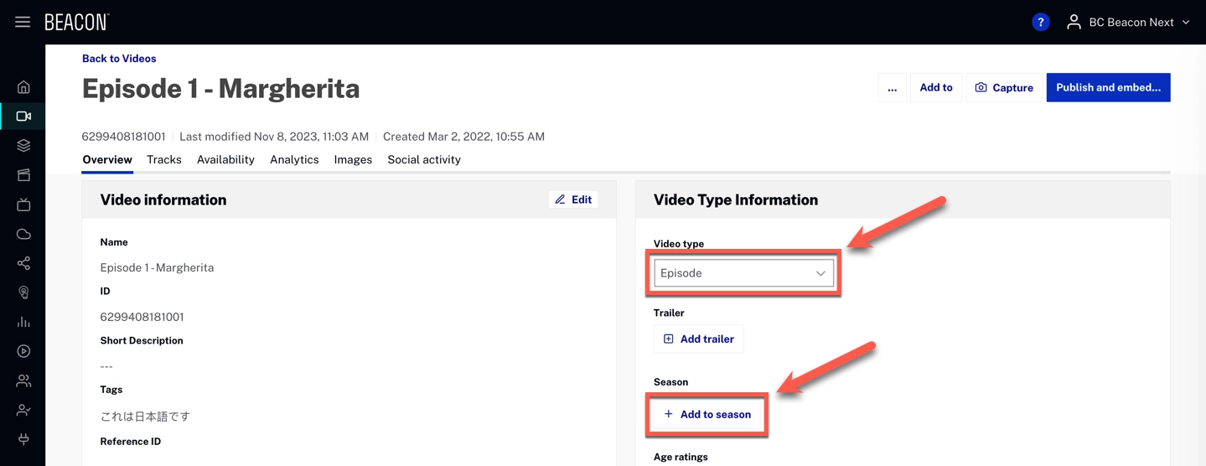Viewport: 1206px width, 466px height.
Task: Edit the Video information section
Action: coord(573,199)
